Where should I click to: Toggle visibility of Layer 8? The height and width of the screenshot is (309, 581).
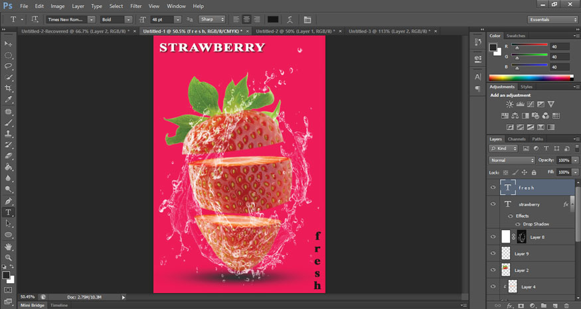(493, 237)
